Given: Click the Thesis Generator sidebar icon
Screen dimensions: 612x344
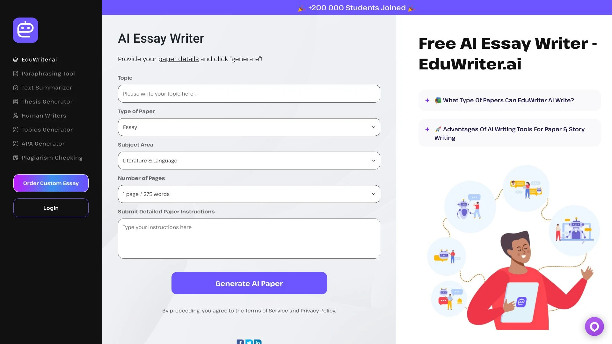Looking at the screenshot, I should [16, 101].
